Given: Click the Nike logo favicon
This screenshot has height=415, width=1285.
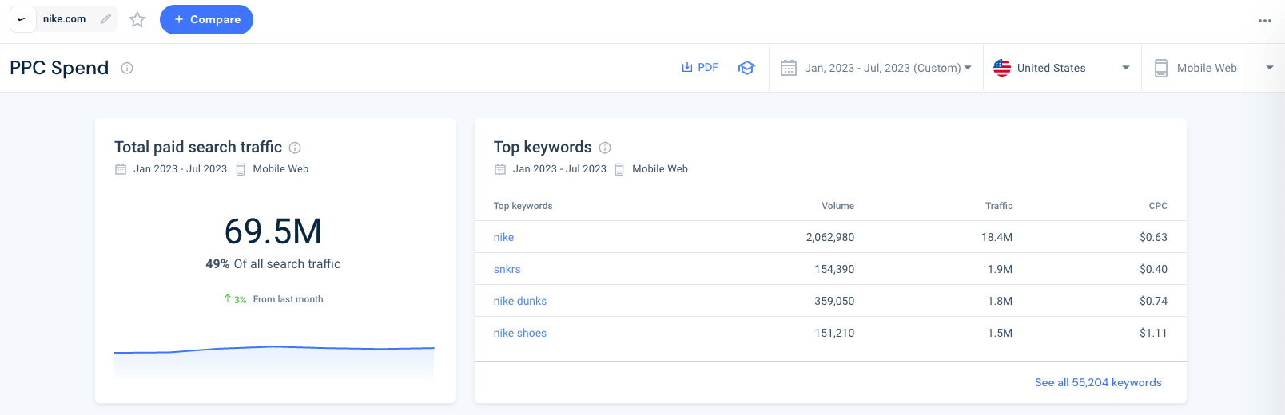Looking at the screenshot, I should [x=22, y=19].
